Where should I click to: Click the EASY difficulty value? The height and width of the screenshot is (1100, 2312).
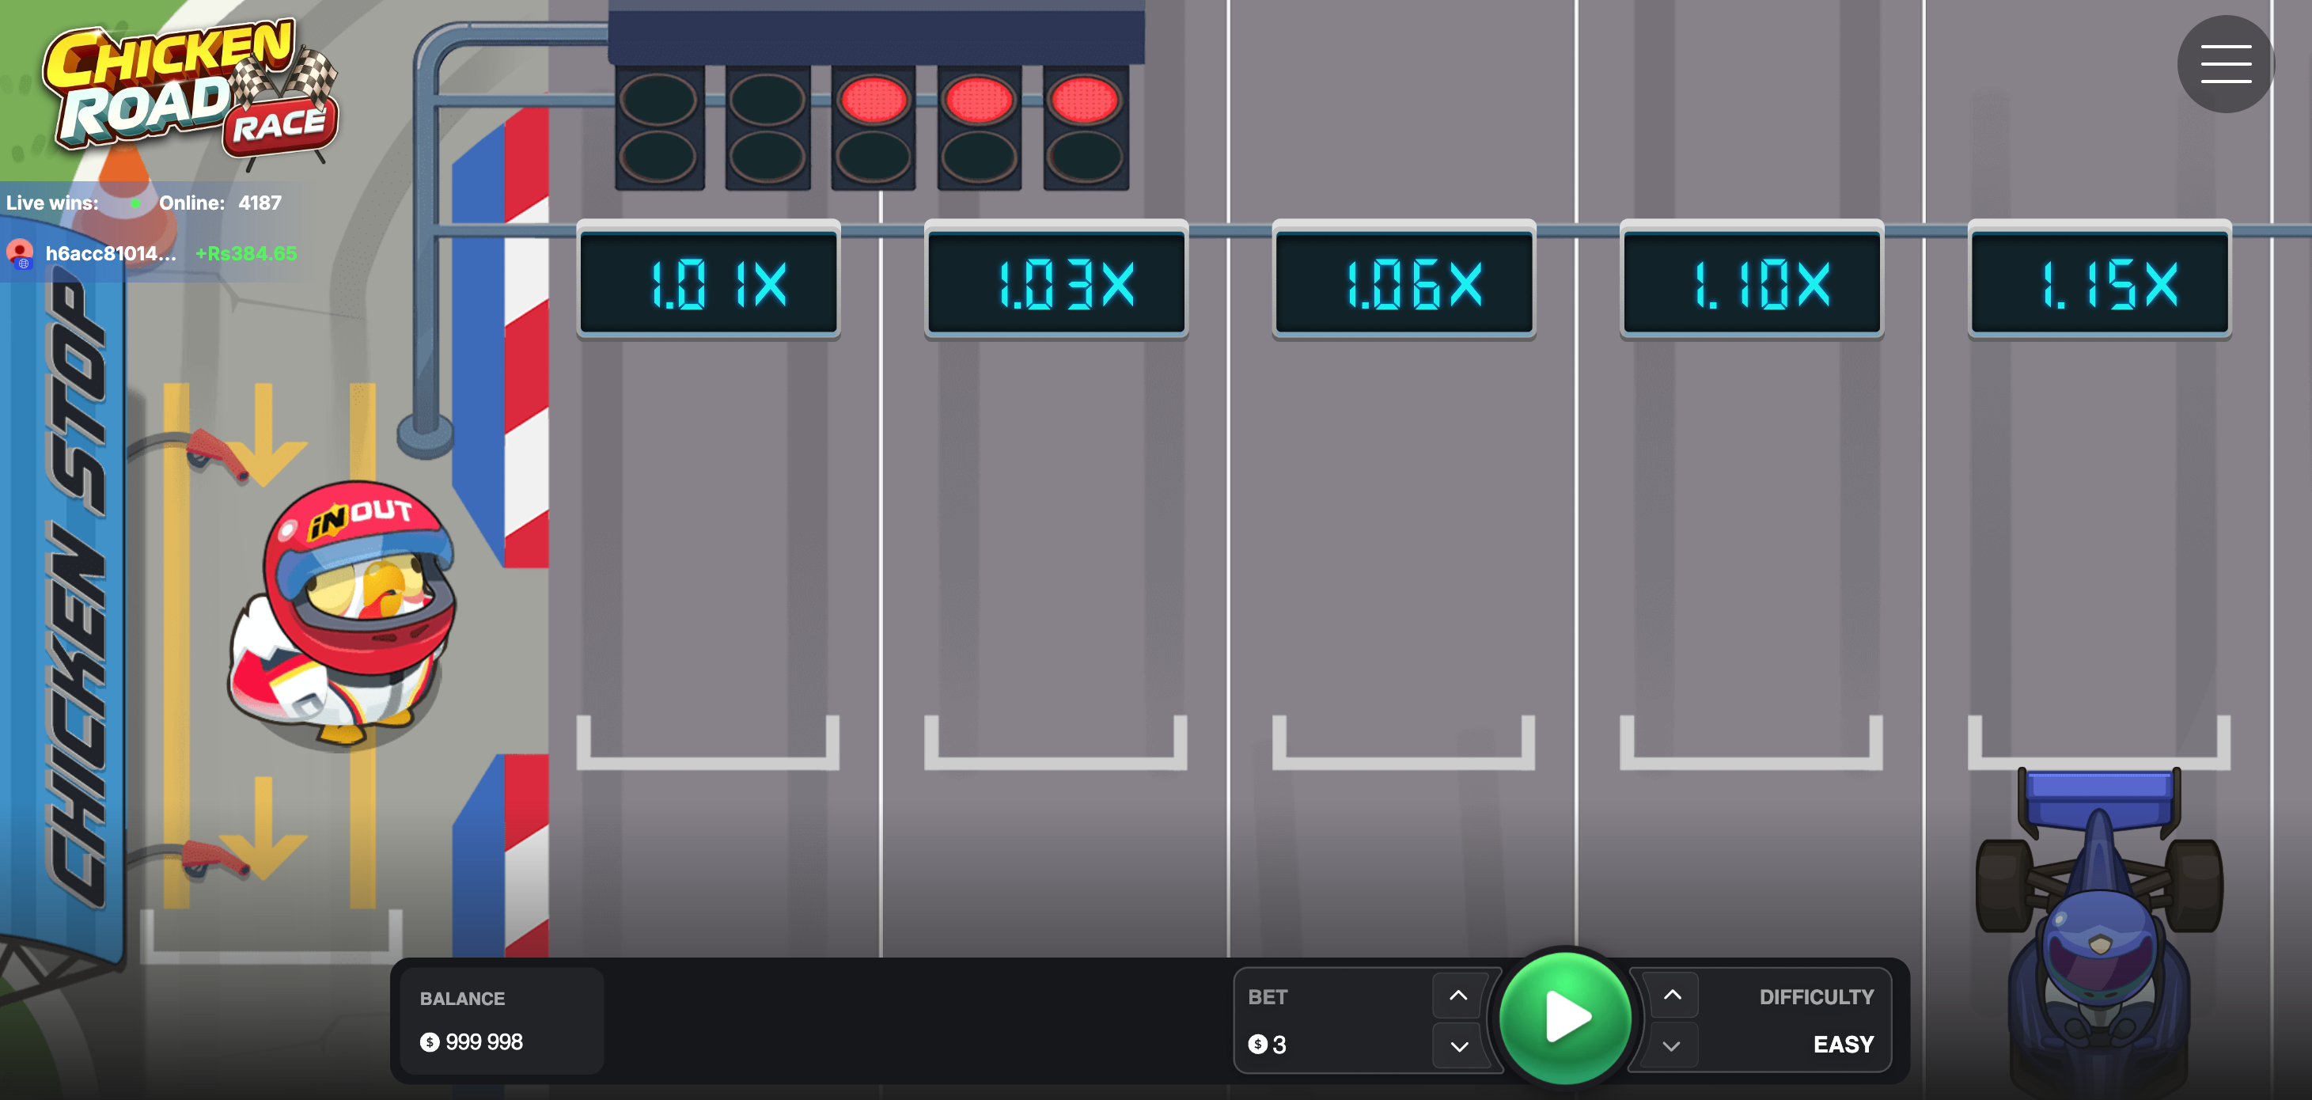click(1844, 1045)
